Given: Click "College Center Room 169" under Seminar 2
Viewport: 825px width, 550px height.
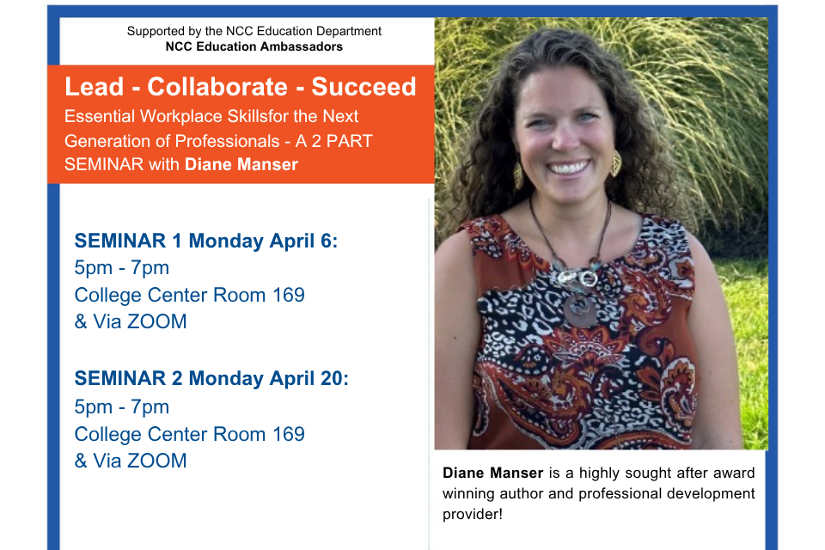Looking at the screenshot, I should pos(189,434).
